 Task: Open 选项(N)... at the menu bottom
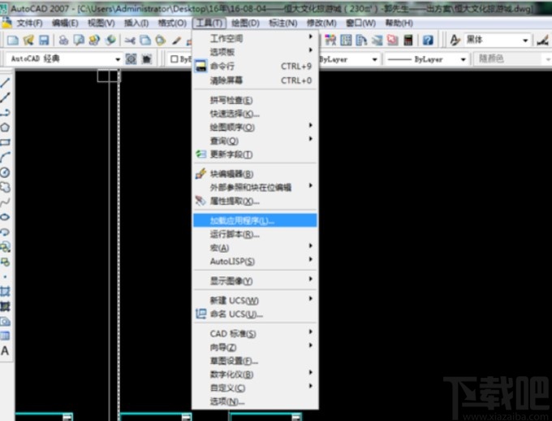(255, 401)
